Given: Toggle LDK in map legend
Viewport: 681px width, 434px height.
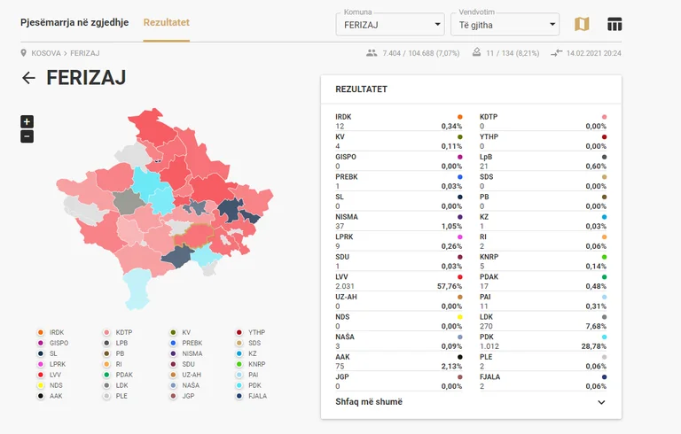Looking at the screenshot, I should click(115, 385).
